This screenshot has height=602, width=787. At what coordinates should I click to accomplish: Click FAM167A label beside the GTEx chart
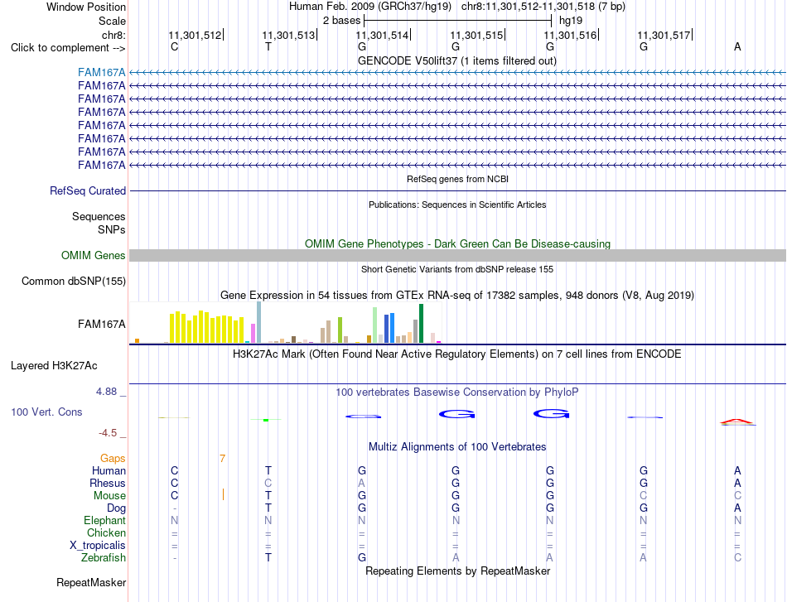tap(101, 324)
